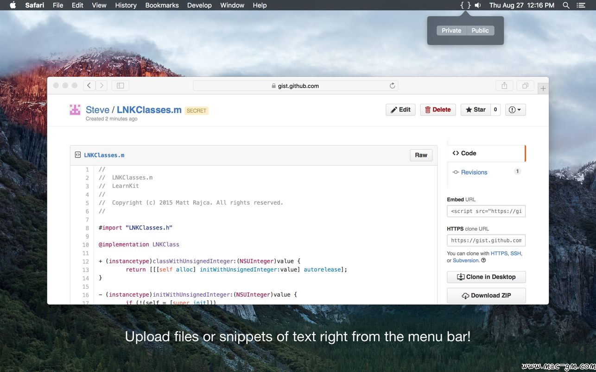Select Public gist option
Image resolution: width=596 pixels, height=372 pixels.
point(480,31)
